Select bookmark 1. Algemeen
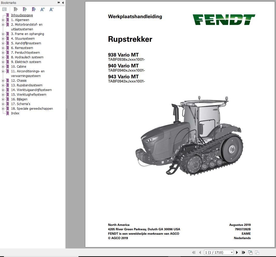The height and width of the screenshot is (257, 276). click(x=20, y=20)
